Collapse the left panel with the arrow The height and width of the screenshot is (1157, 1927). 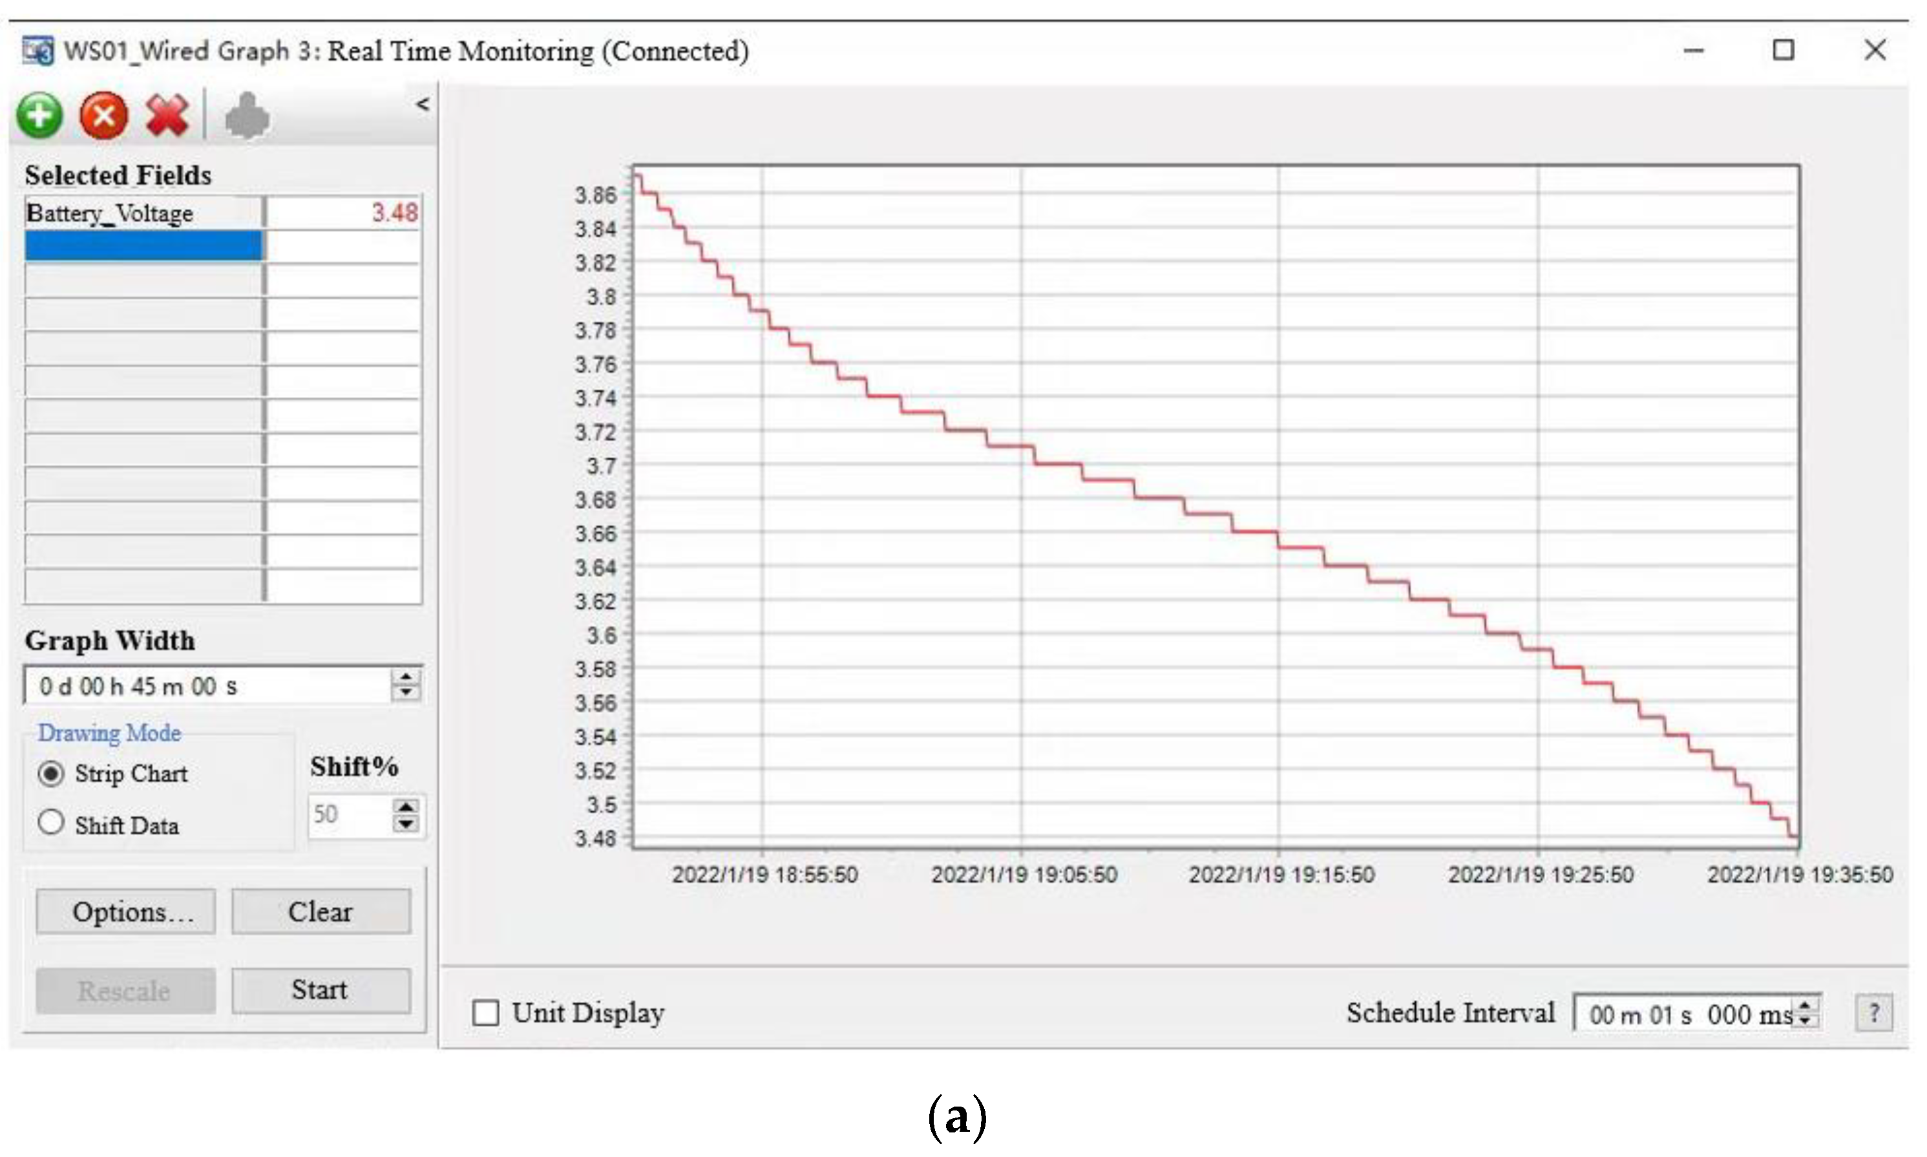pos(423,105)
